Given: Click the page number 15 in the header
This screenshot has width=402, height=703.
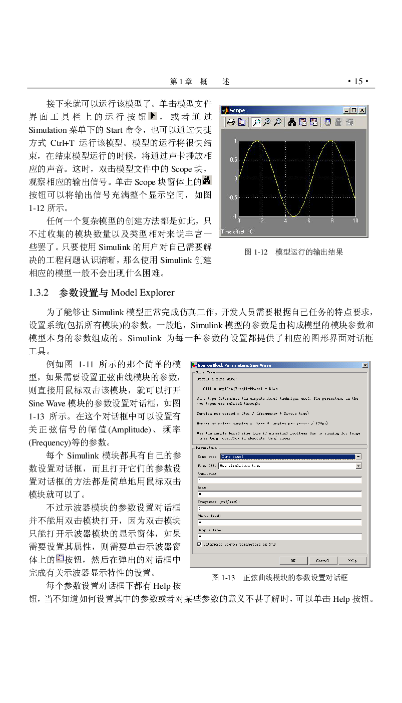Looking at the screenshot, I should coord(358,82).
